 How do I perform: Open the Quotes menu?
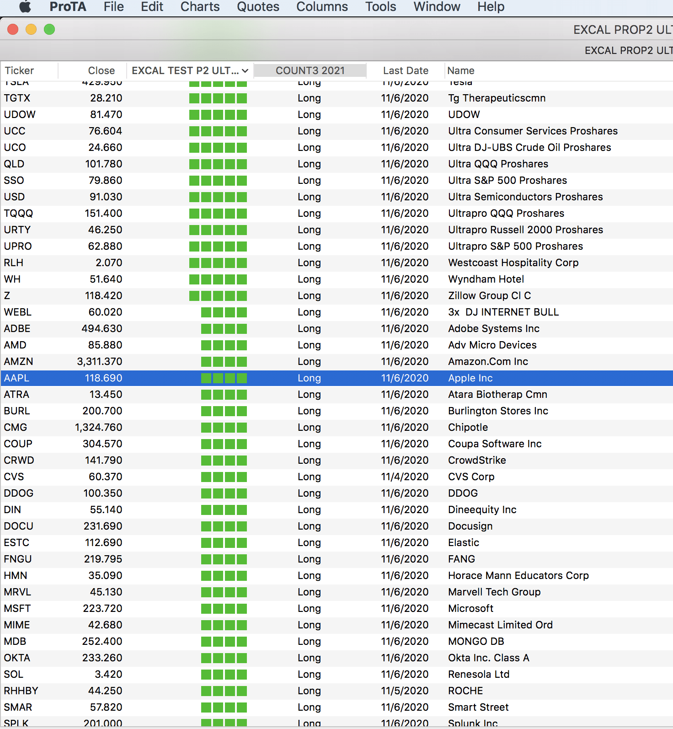pos(258,7)
